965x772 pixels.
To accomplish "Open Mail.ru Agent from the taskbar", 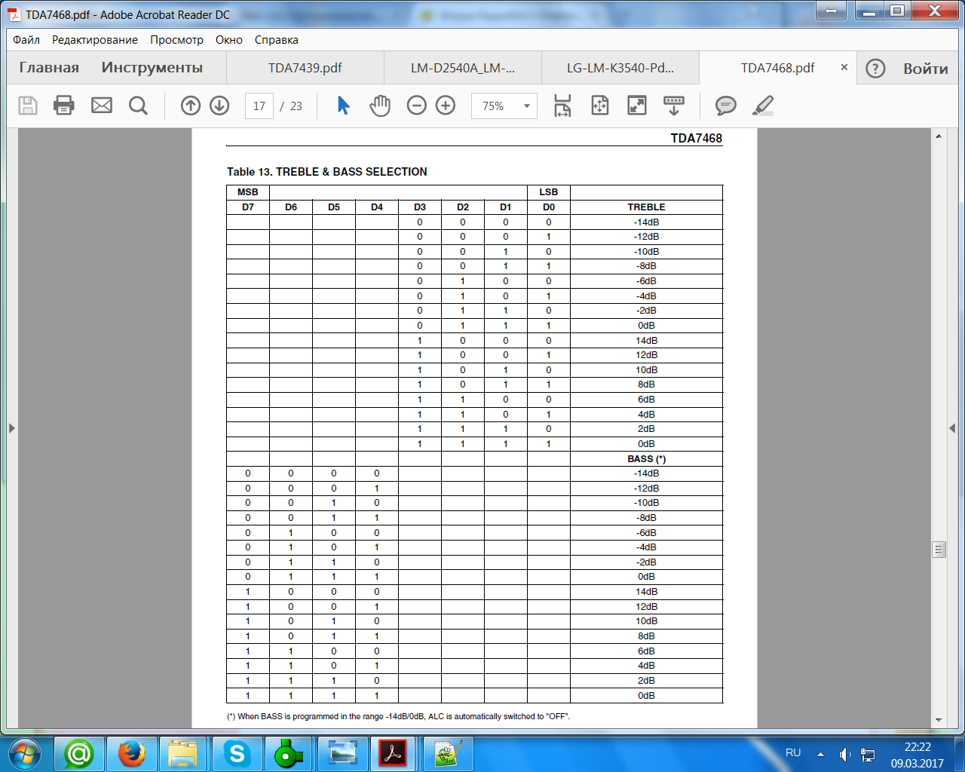I will click(x=78, y=753).
